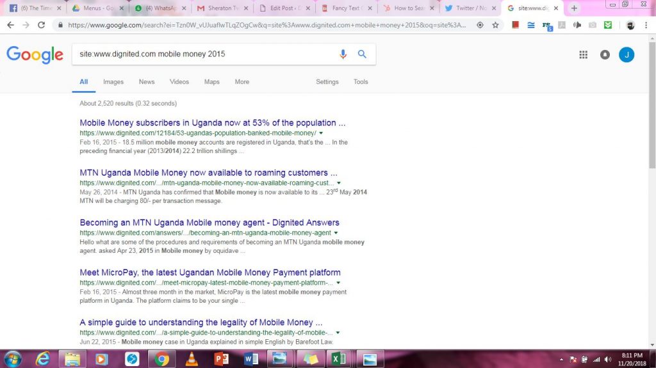Select the Videos search filter
The height and width of the screenshot is (368, 656).
(179, 82)
